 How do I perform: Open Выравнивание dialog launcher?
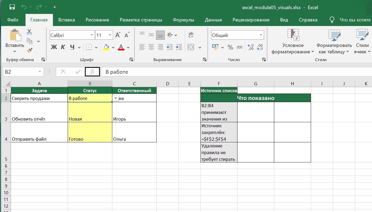pyautogui.click(x=205, y=59)
